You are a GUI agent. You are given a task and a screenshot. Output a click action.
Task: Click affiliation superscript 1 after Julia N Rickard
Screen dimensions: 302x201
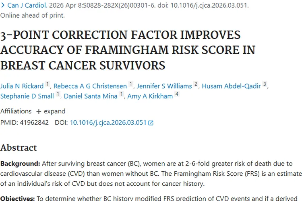tap(47, 84)
